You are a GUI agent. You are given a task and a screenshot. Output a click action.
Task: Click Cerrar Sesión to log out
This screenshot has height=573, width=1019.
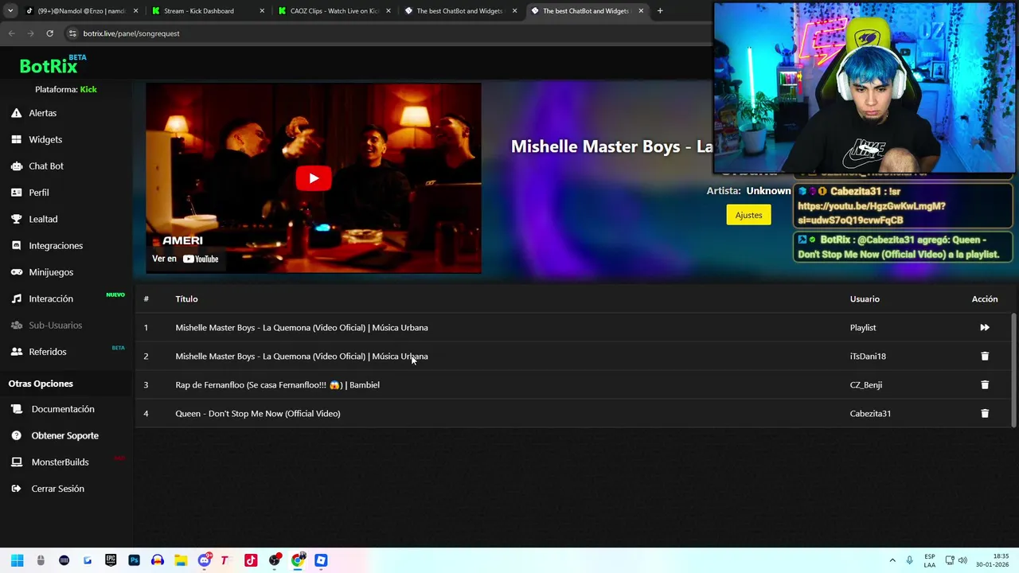click(58, 489)
